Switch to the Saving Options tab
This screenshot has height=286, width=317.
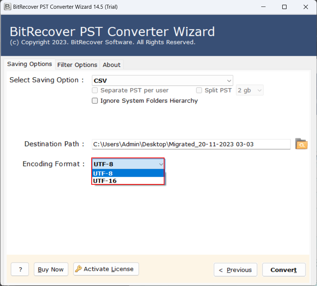point(29,64)
